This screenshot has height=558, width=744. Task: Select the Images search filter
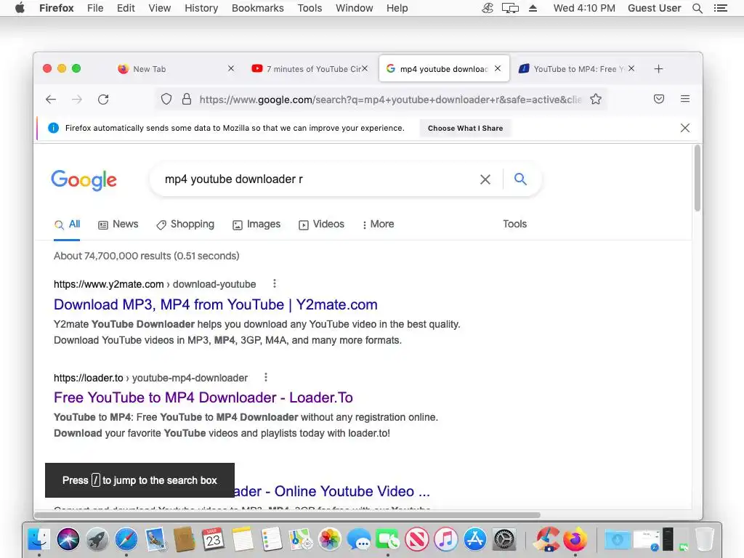click(x=256, y=224)
